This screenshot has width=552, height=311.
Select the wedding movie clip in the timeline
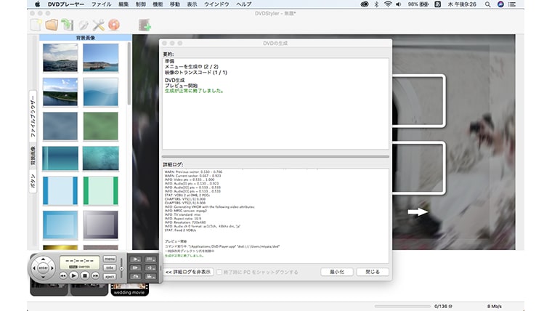129,288
